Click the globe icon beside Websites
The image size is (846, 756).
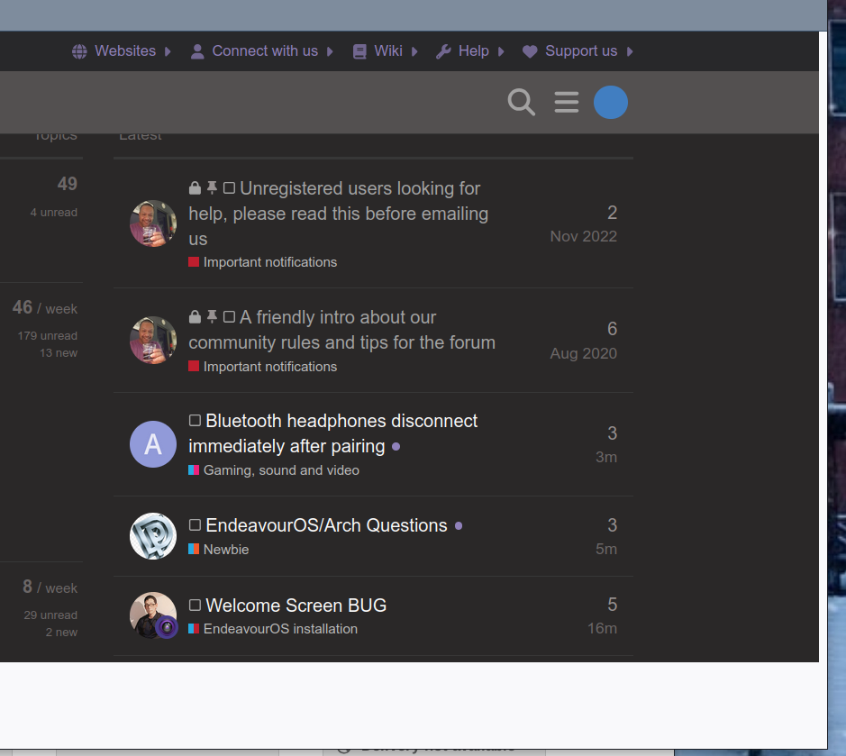coord(80,51)
